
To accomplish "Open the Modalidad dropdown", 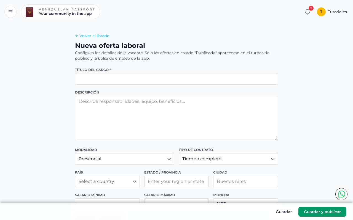I will (125, 159).
